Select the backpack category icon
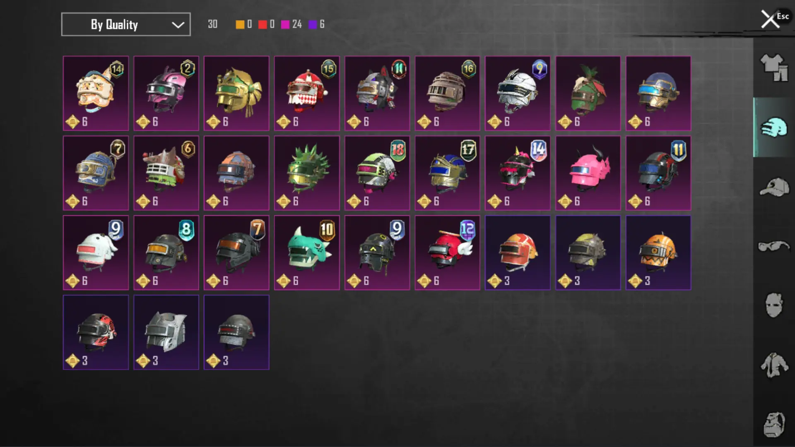The width and height of the screenshot is (795, 447). click(774, 425)
